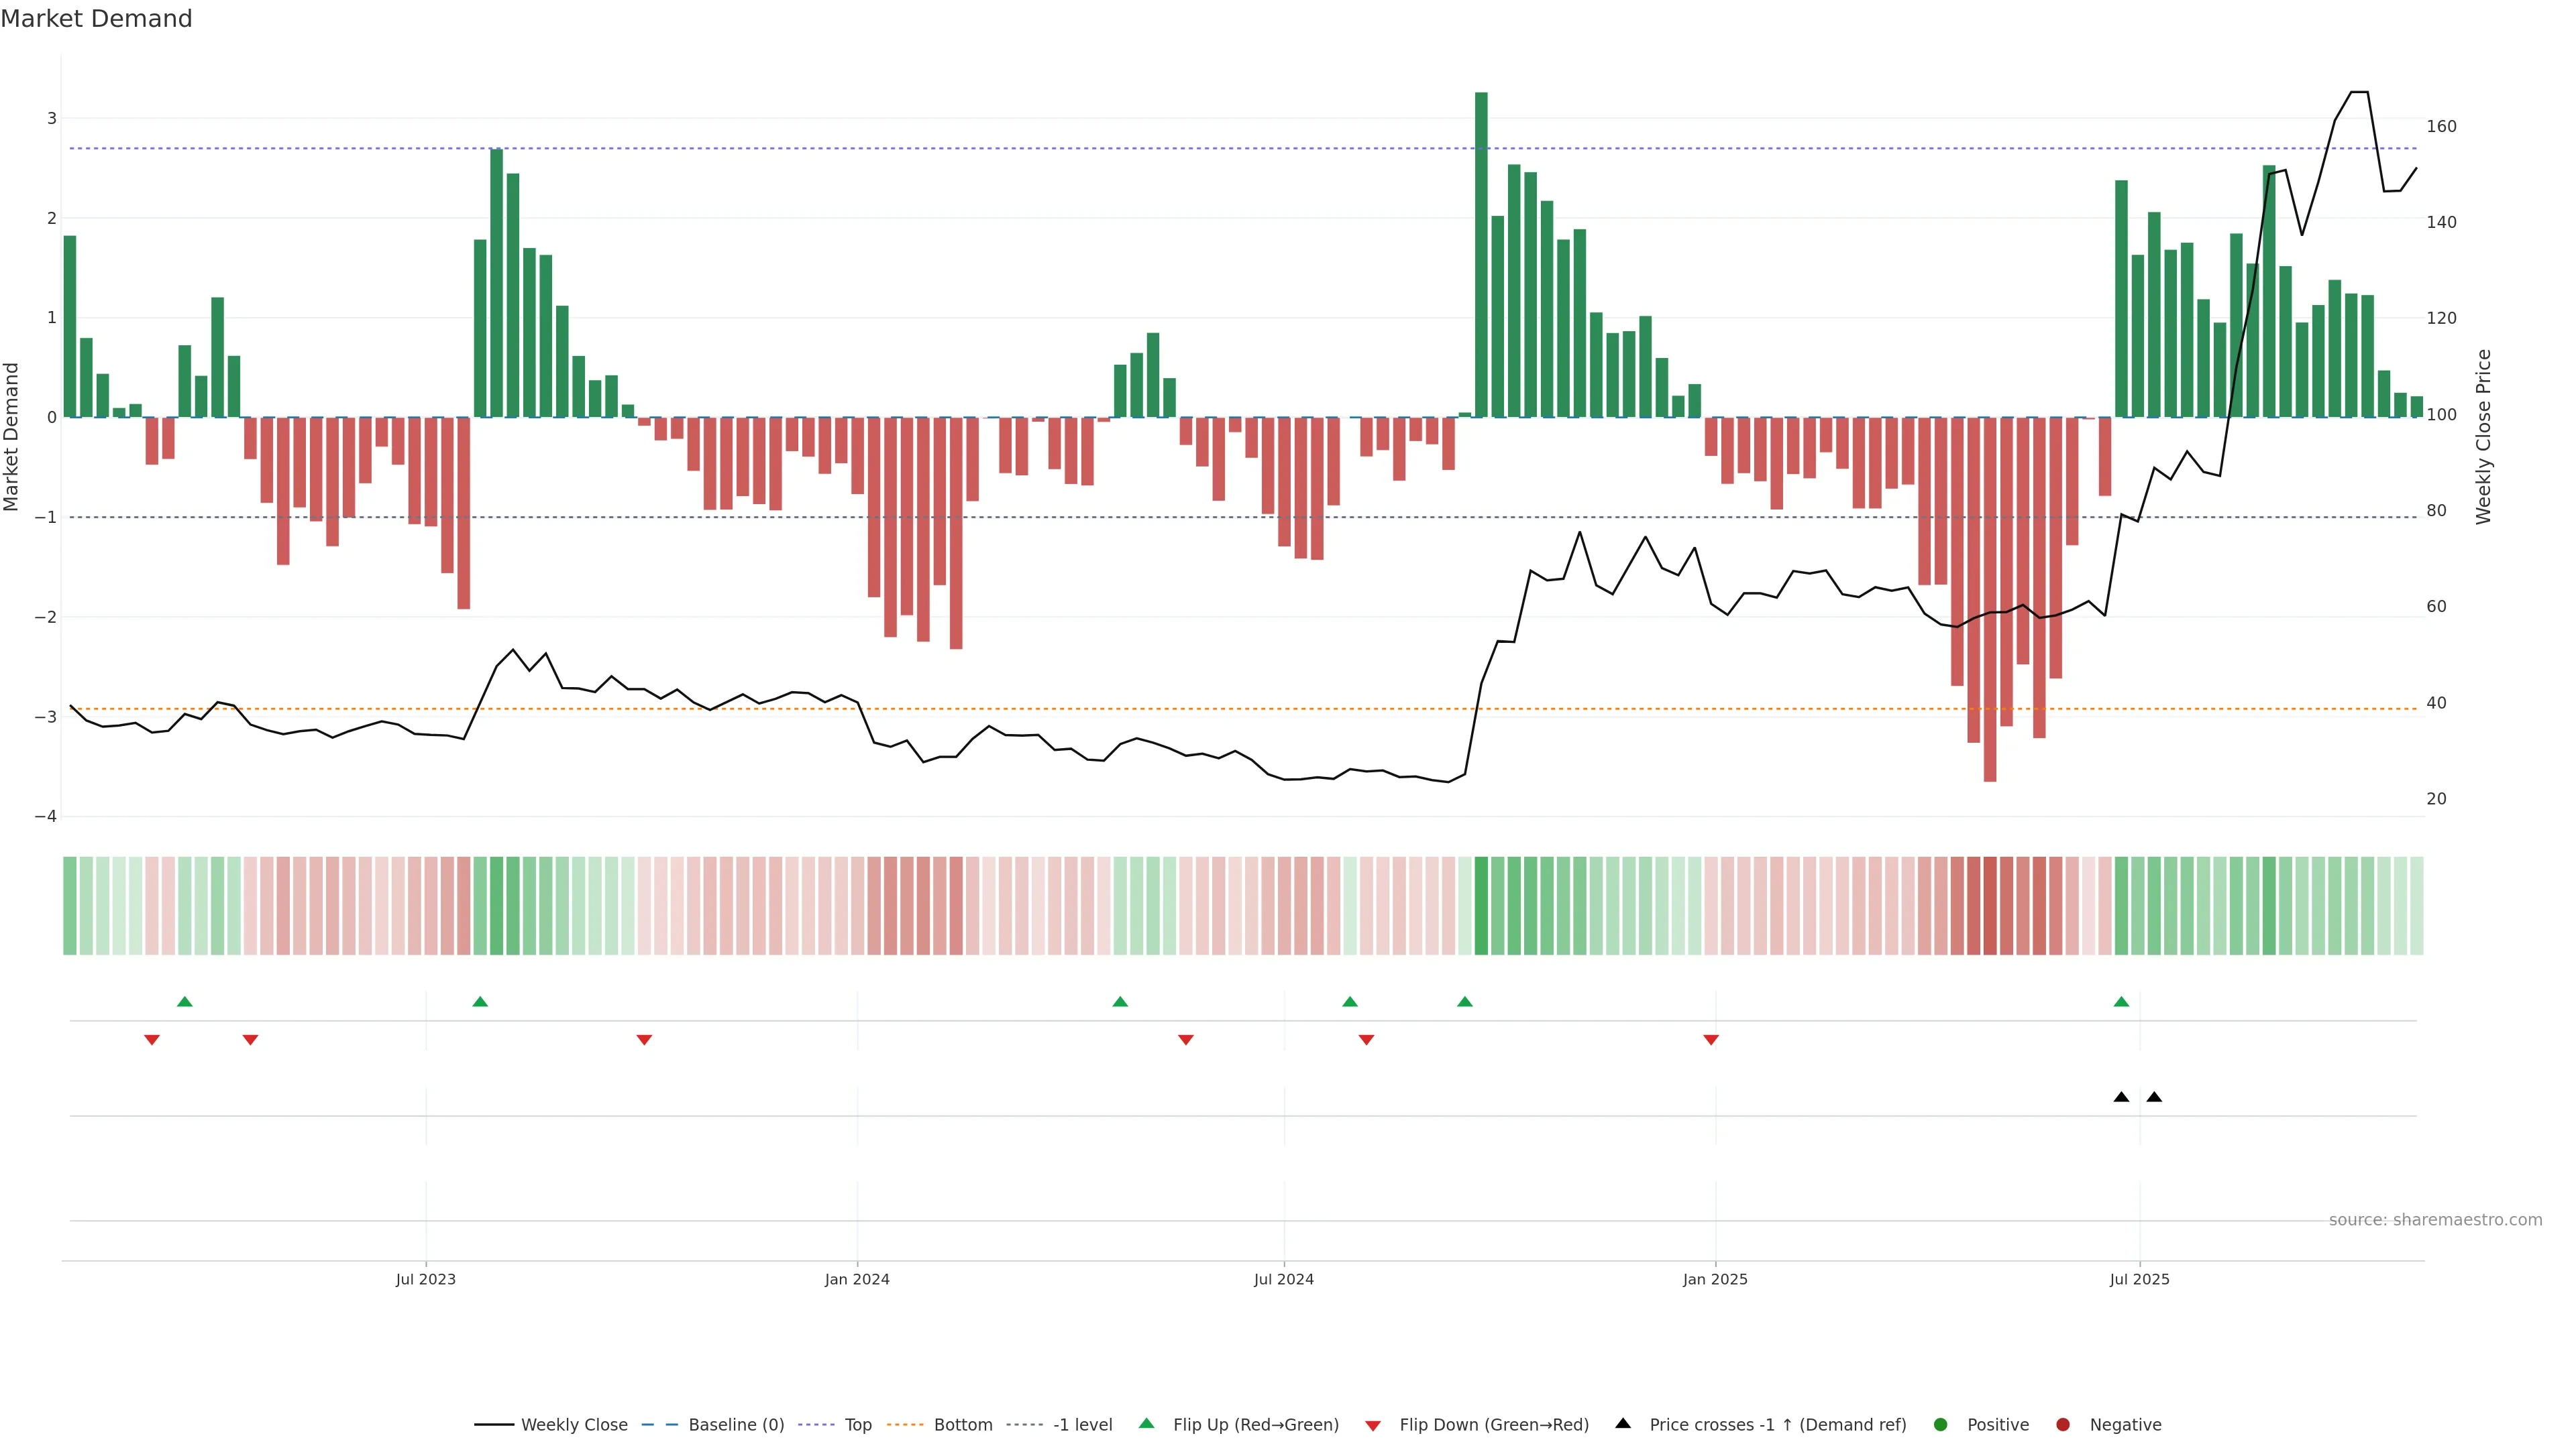2576x1448 pixels.
Task: Click the first green flip-up marker on the timeline
Action: coord(184,1002)
